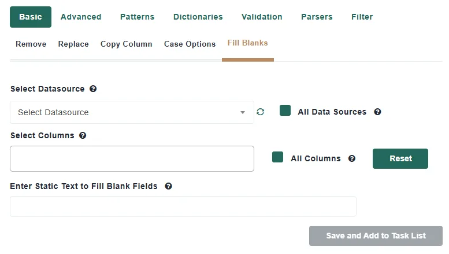
Task: Open the Select Datasource combo box
Action: click(132, 112)
